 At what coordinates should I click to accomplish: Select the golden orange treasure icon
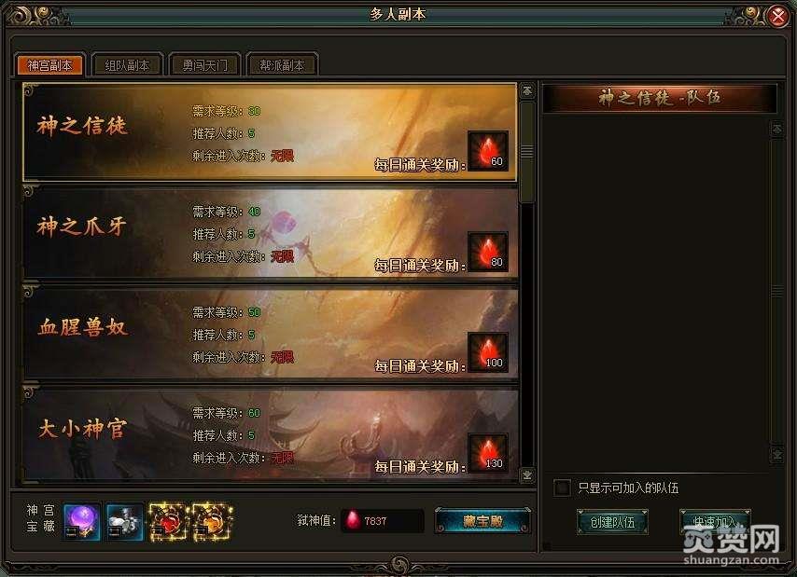click(x=213, y=521)
